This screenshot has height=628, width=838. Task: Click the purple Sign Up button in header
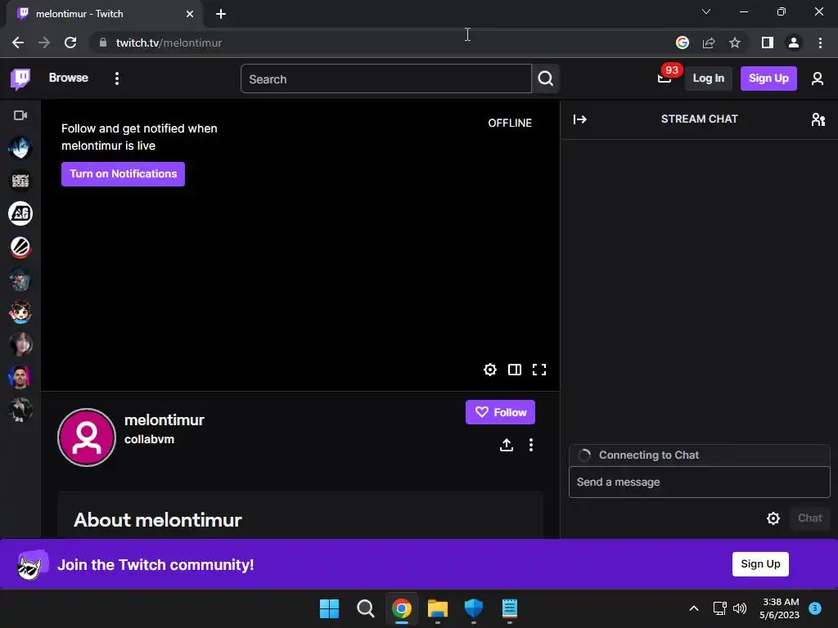tap(768, 78)
